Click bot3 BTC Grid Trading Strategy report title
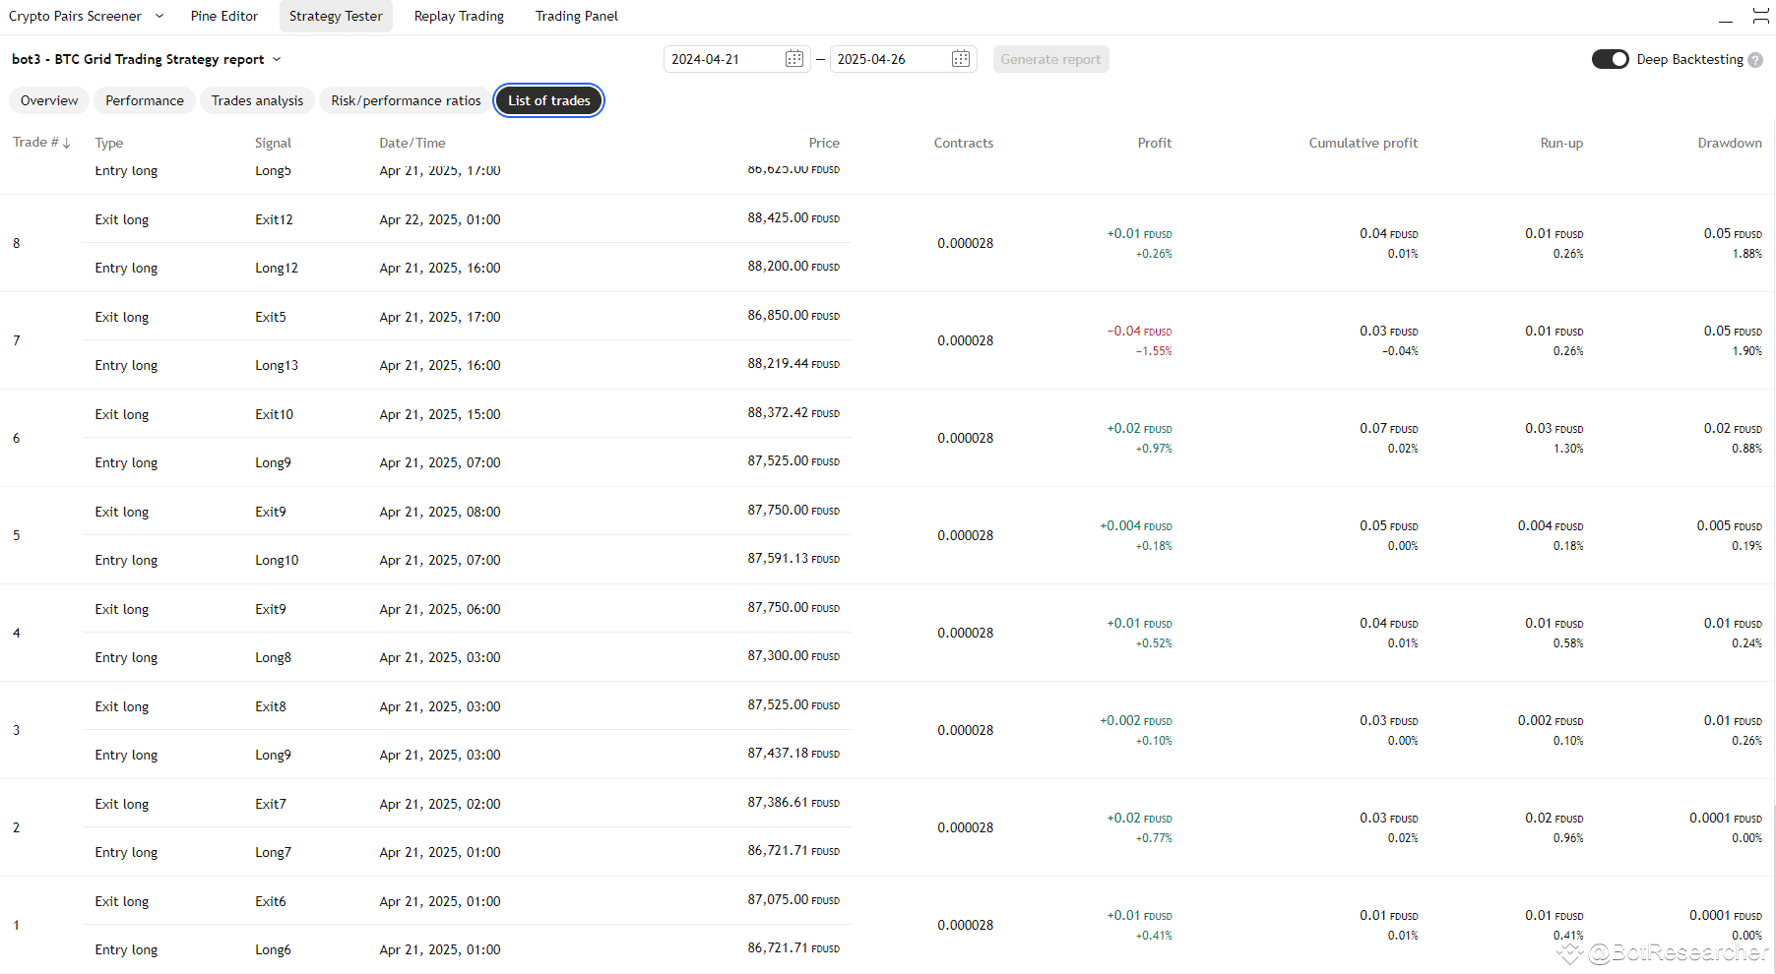The width and height of the screenshot is (1776, 974). point(138,59)
